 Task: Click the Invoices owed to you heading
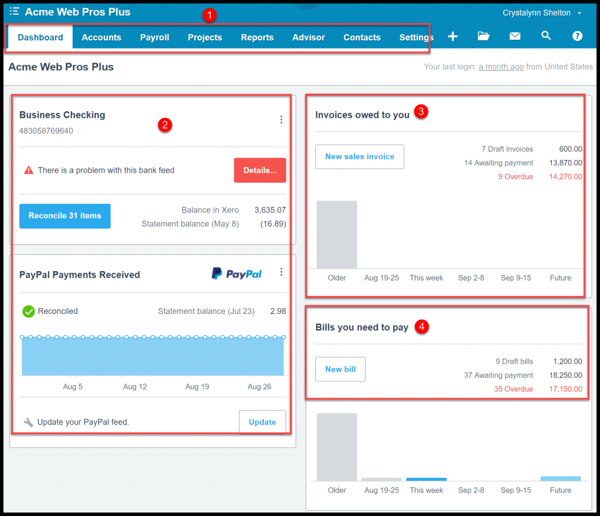point(362,115)
